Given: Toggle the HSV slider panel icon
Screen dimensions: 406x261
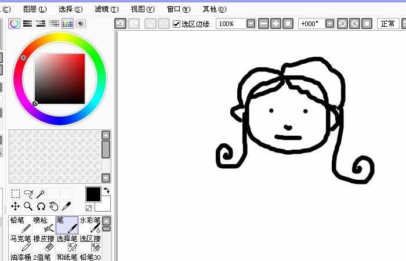Looking at the screenshot, I should pos(41,24).
